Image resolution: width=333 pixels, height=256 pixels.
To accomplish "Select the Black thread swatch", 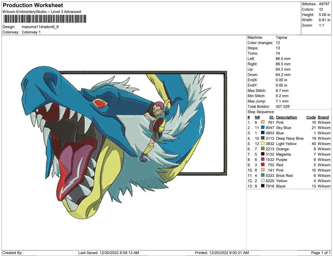I will tap(262, 186).
